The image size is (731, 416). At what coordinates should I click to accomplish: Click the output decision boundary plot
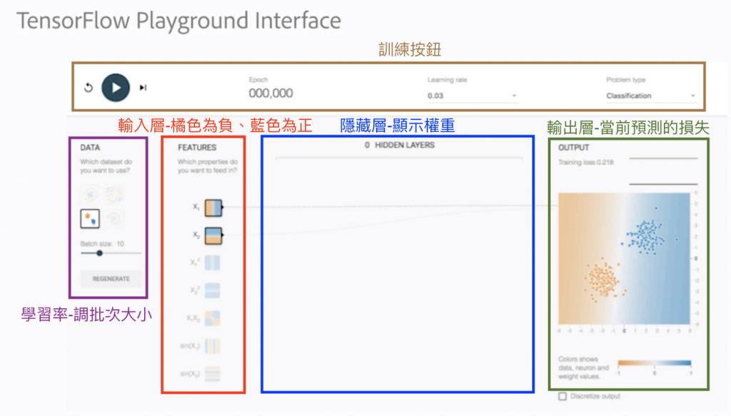[x=624, y=258]
